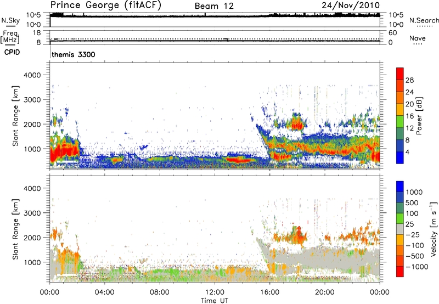This screenshot has height=304, width=439.
Task: Pick the orange 20–24 dB Power colorbar segment
Action: point(400,98)
